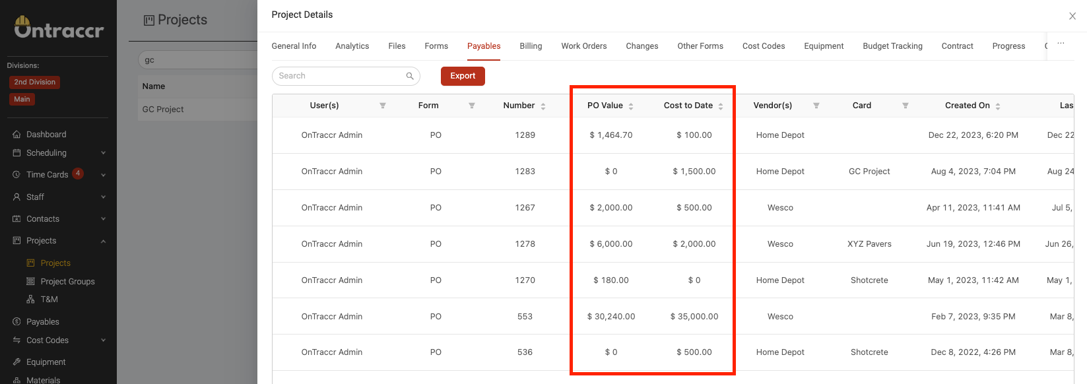The image size is (1087, 384).
Task: Sort by Cost to Date arrows
Action: pos(721,106)
